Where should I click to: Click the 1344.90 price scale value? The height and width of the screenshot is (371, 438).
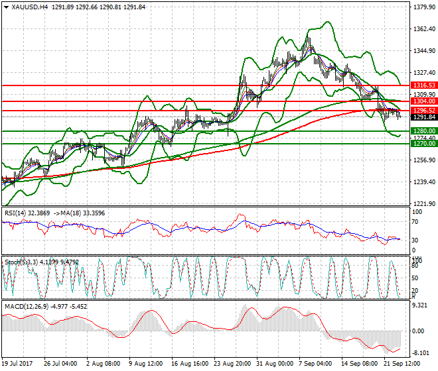pyautogui.click(x=424, y=51)
